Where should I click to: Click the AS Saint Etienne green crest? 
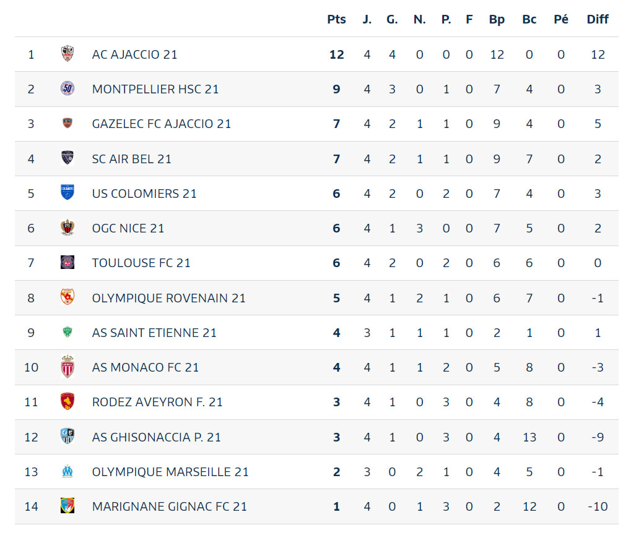point(67,332)
